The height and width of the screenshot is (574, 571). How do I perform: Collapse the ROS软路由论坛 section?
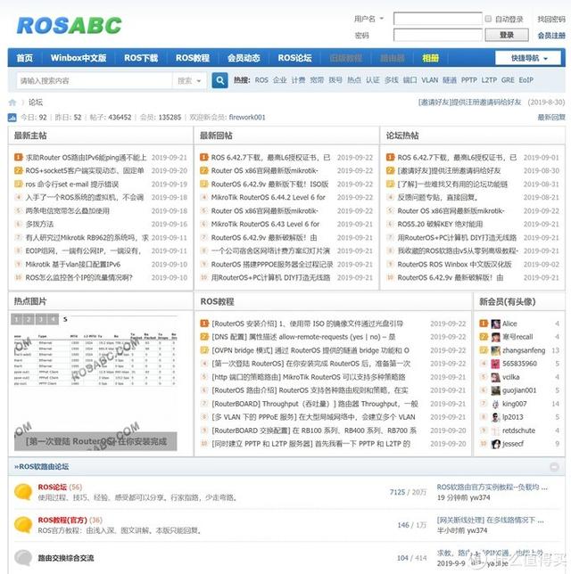(x=554, y=467)
